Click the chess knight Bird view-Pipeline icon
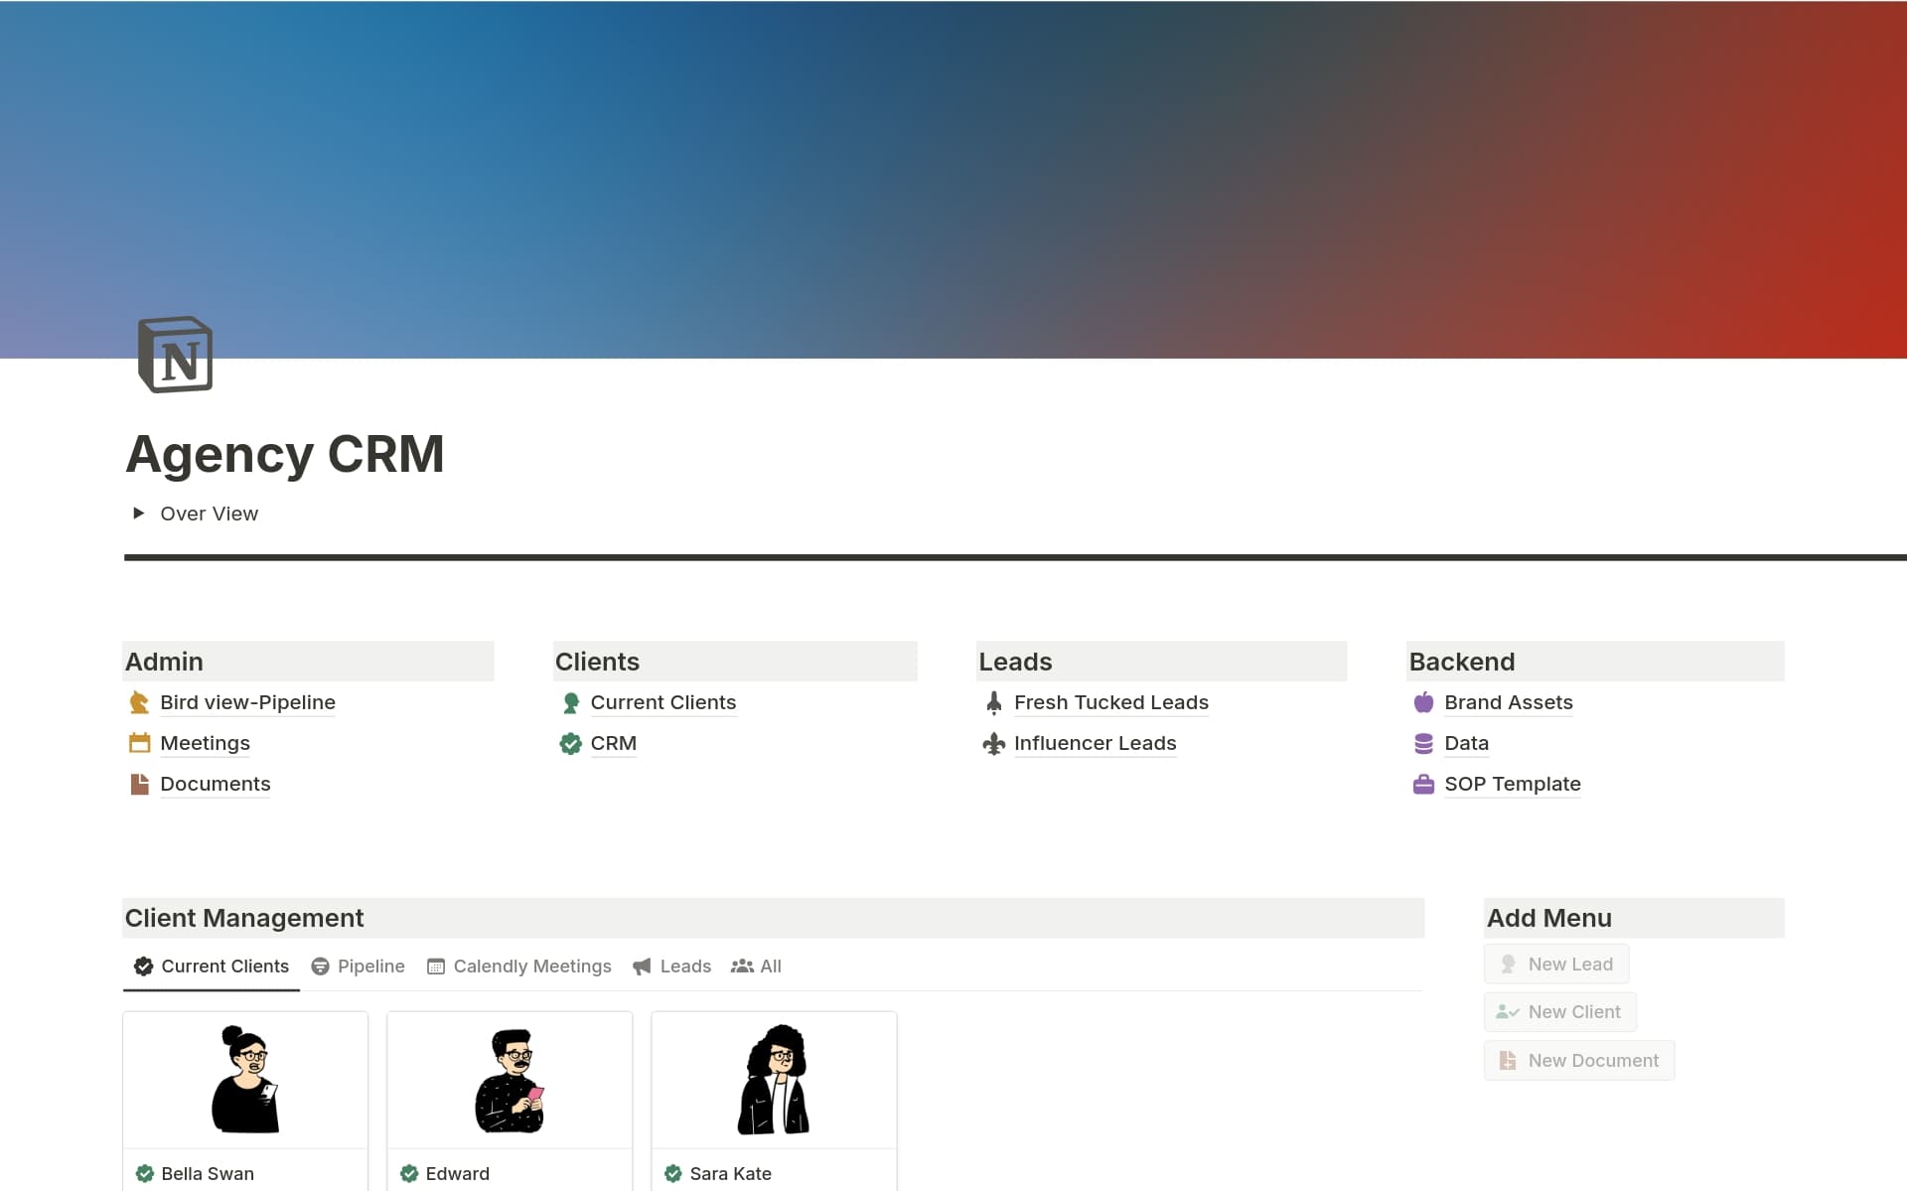1907x1191 pixels. pyautogui.click(x=139, y=702)
